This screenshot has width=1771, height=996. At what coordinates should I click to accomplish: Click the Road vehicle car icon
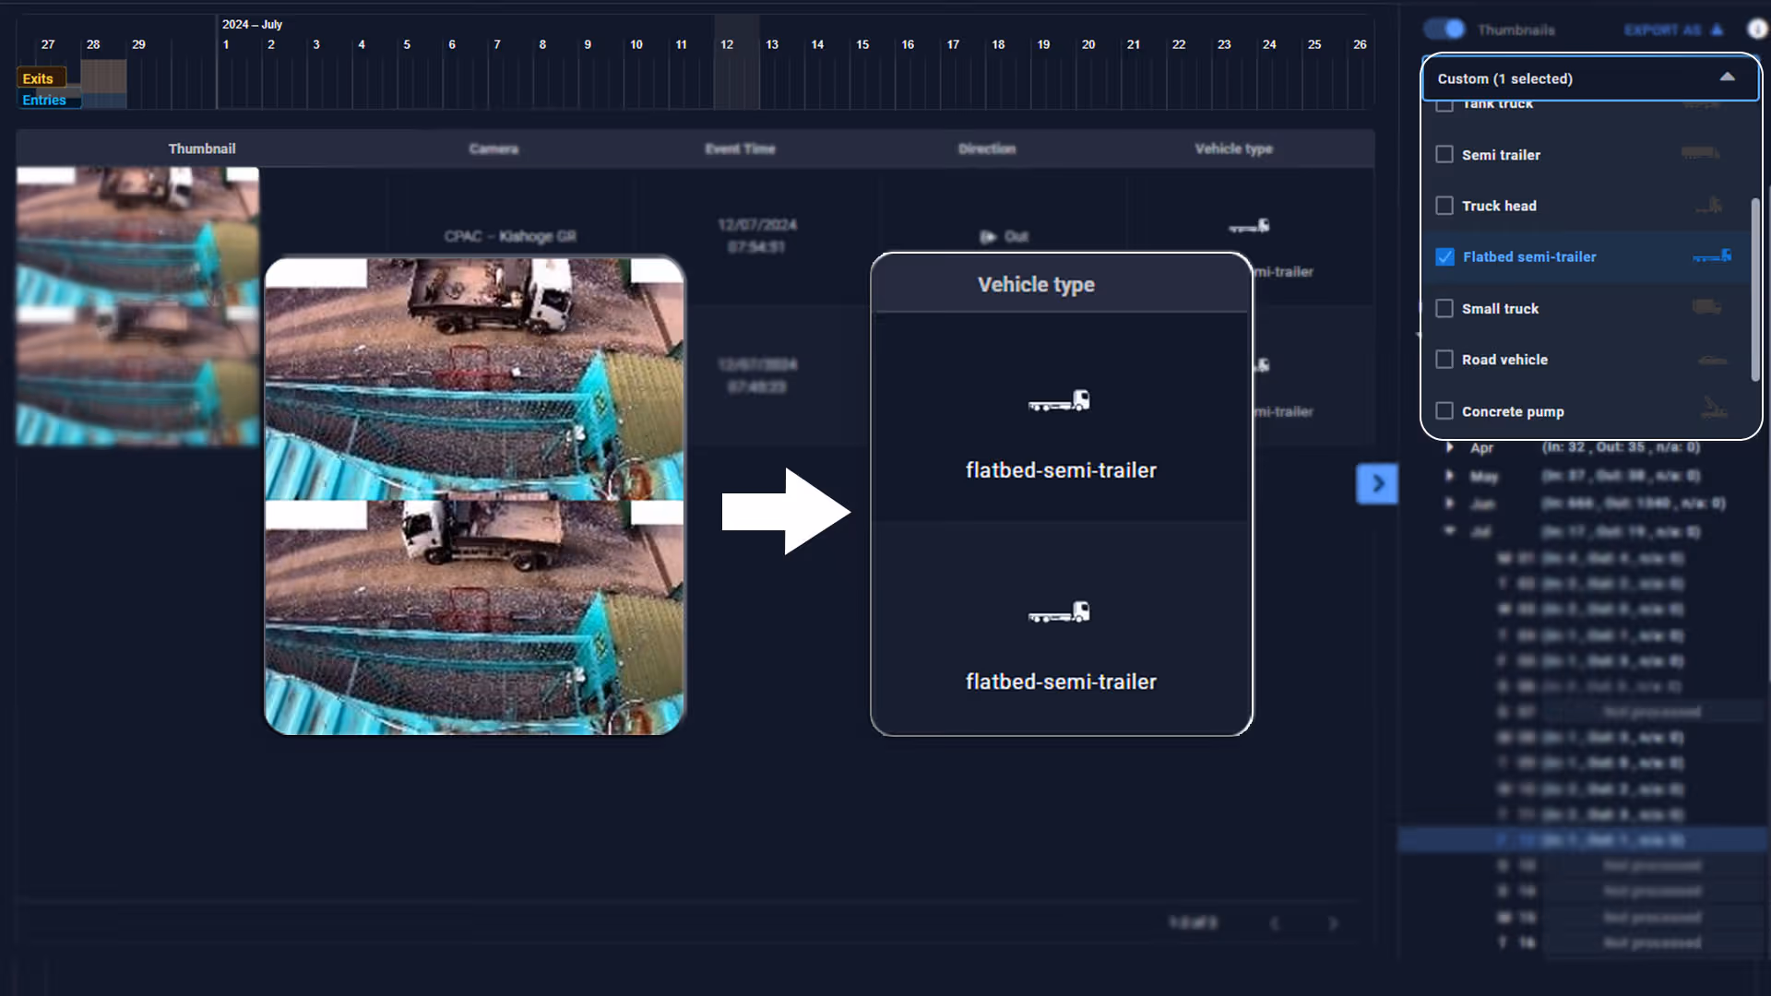[1712, 360]
